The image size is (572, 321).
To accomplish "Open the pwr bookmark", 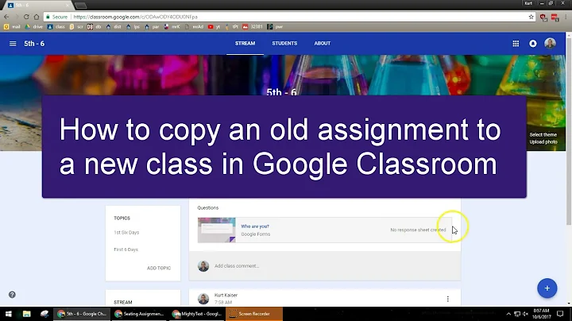I will pyautogui.click(x=275, y=27).
